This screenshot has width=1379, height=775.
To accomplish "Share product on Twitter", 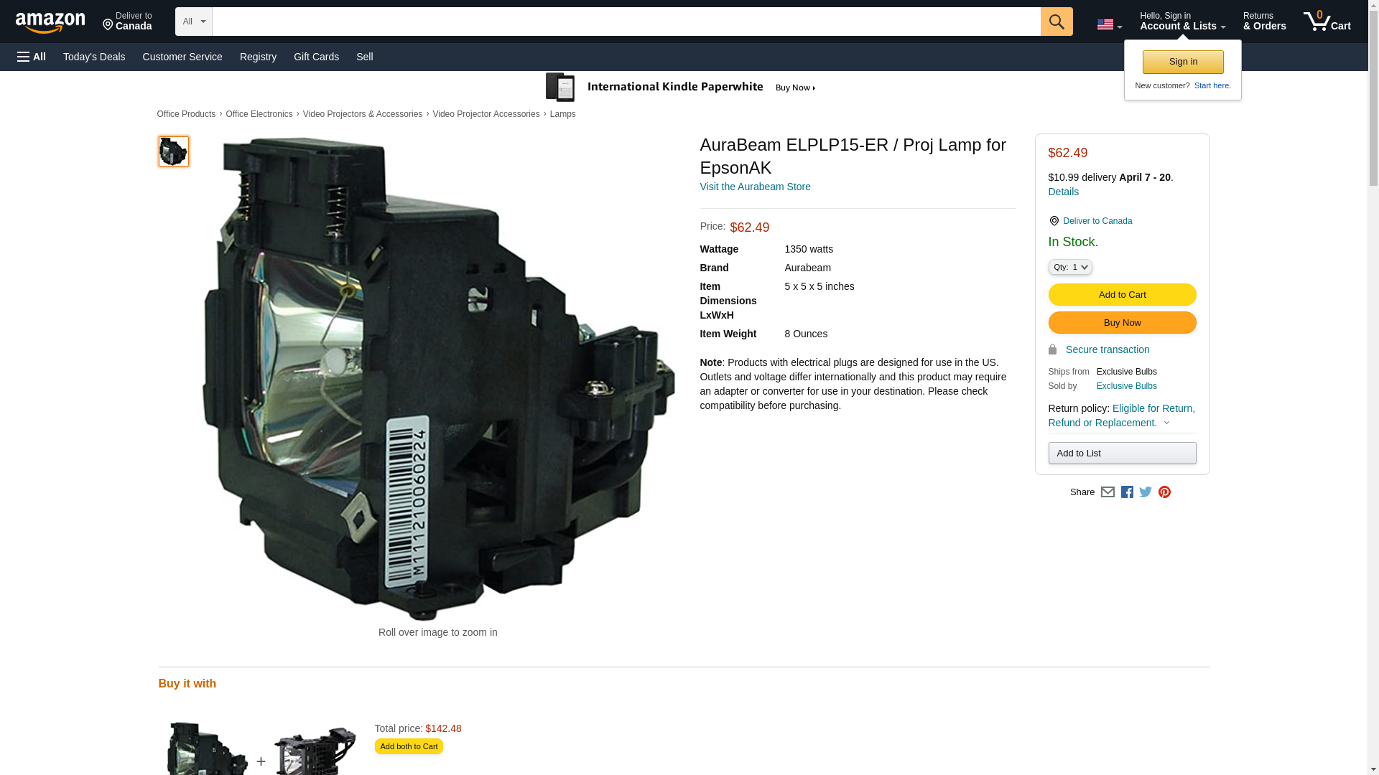I will (x=1146, y=492).
